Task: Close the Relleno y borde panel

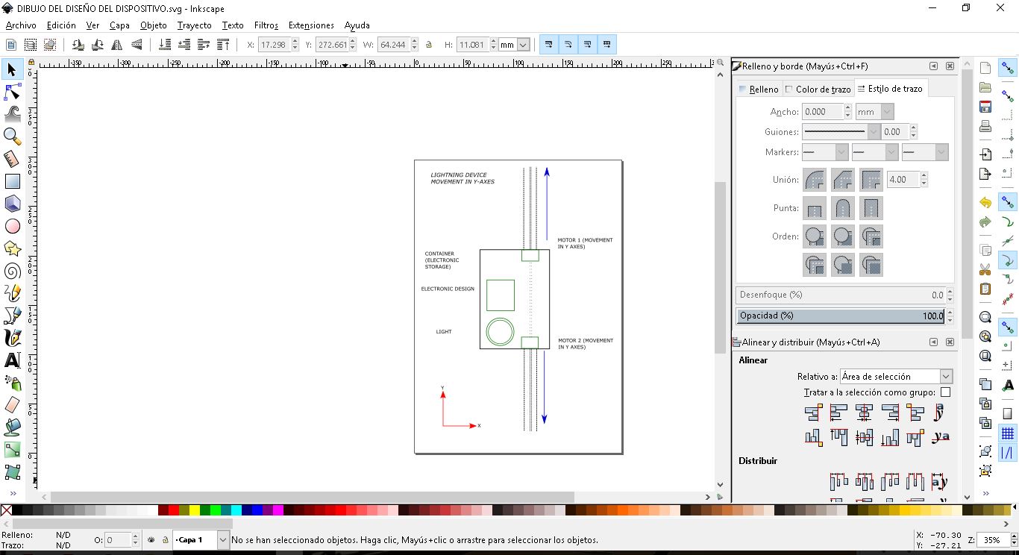Action: (950, 66)
